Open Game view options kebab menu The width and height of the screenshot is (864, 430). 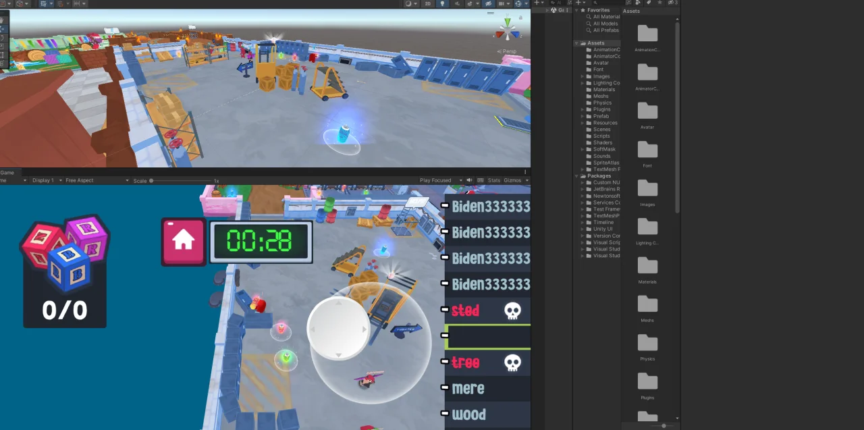tap(525, 173)
